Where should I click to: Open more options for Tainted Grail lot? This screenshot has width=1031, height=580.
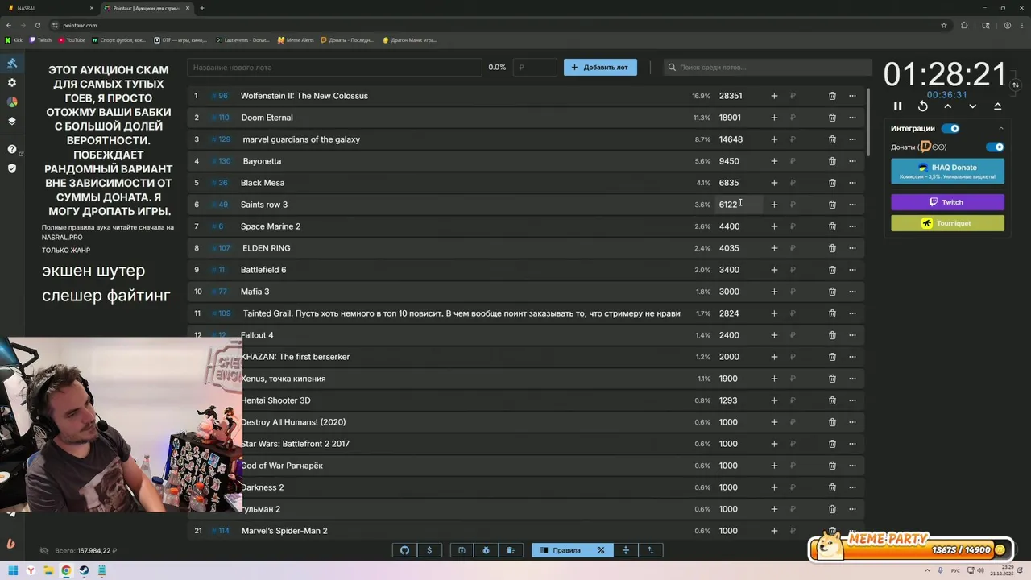tap(852, 313)
